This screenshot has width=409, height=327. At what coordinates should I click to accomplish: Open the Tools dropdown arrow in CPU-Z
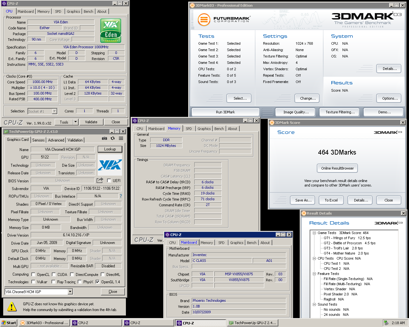pos(75,122)
